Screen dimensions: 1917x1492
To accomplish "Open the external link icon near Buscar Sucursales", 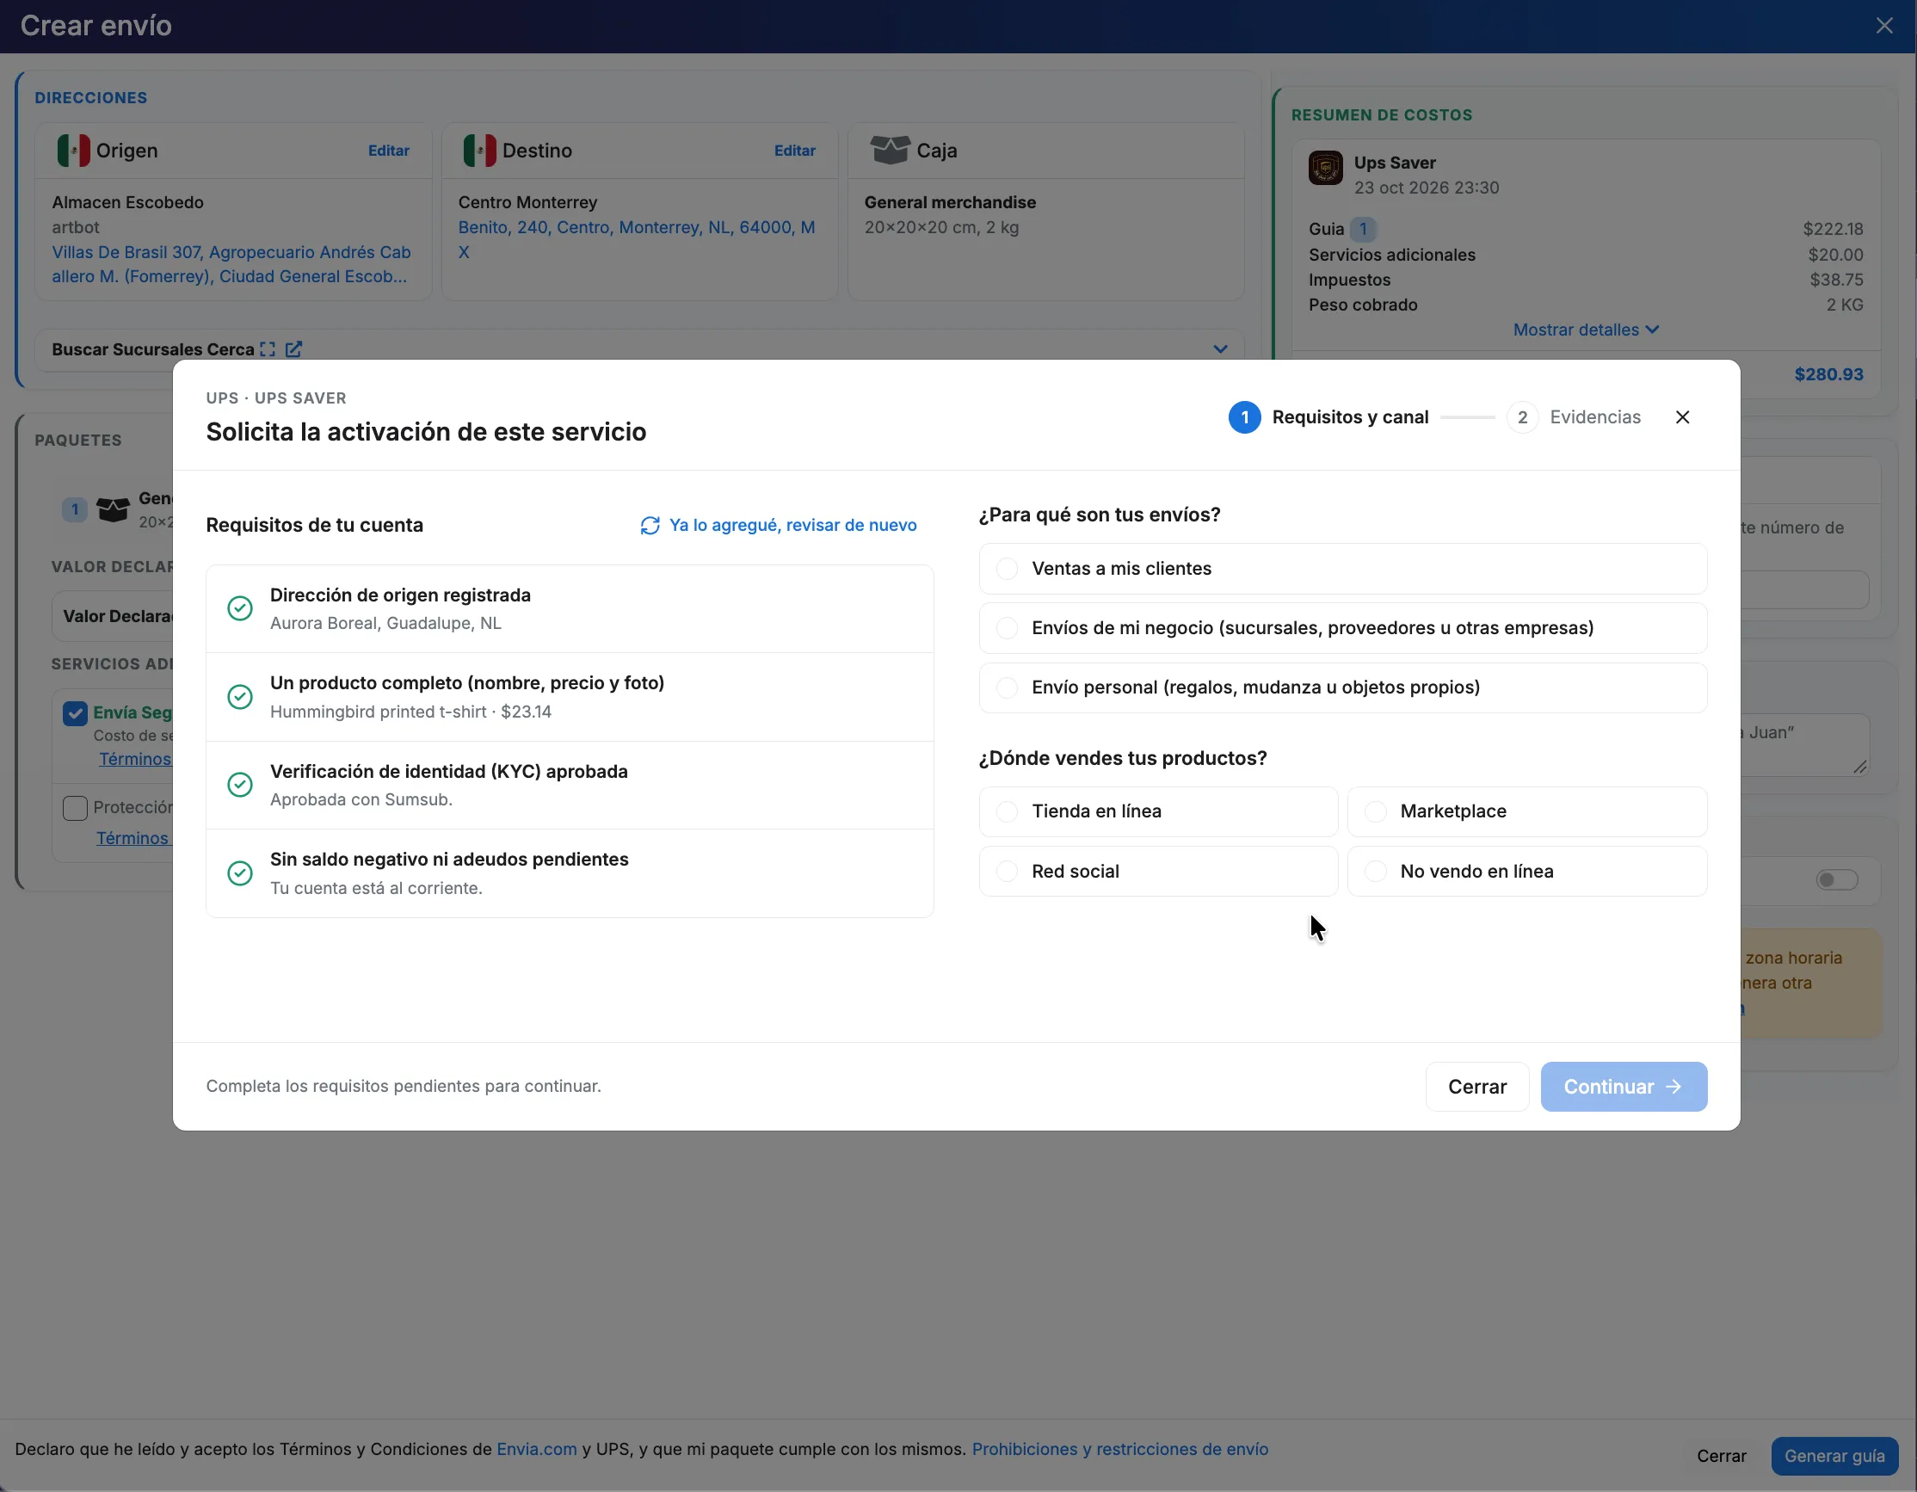I will click(x=294, y=349).
